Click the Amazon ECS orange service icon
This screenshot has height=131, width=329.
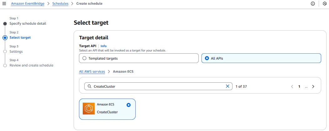pos(89,109)
